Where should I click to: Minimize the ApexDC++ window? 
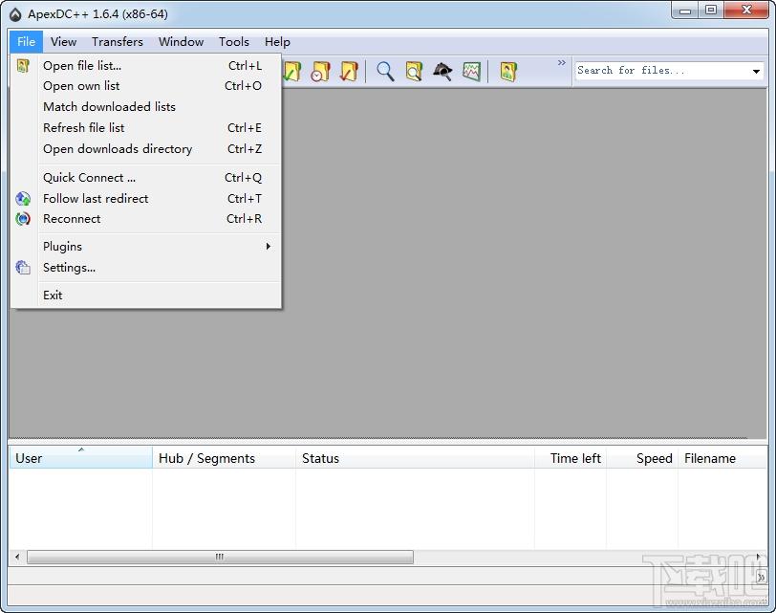point(685,11)
